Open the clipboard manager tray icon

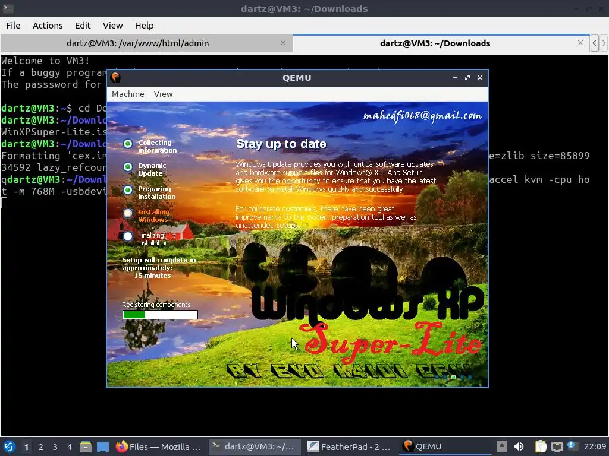(541, 446)
